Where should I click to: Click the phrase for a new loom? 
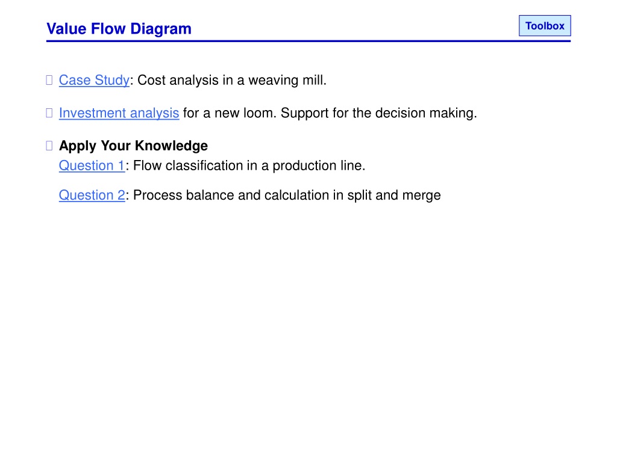click(x=230, y=113)
